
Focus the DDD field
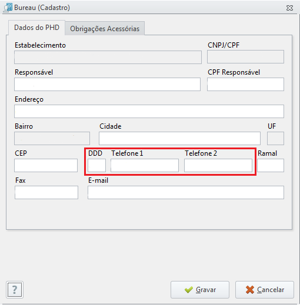click(96, 165)
